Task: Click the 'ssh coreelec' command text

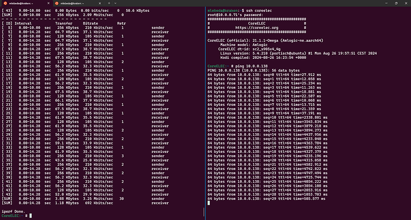Action: tap(259, 11)
